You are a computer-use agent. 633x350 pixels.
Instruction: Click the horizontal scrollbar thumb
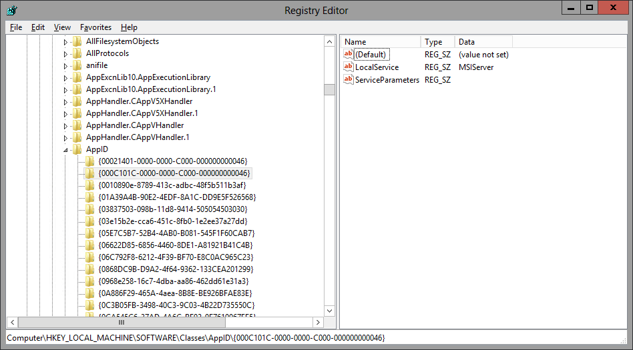point(122,322)
